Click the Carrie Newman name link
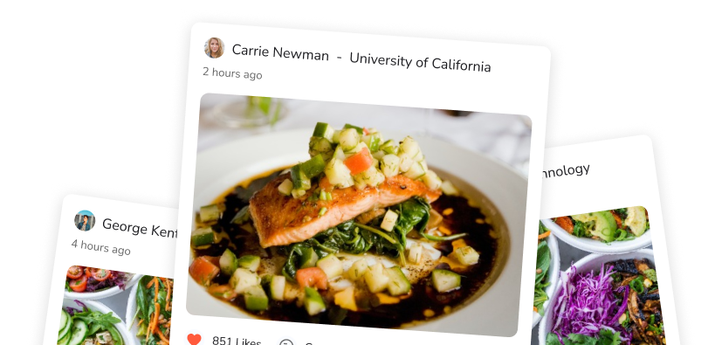715x345 pixels. (280, 52)
